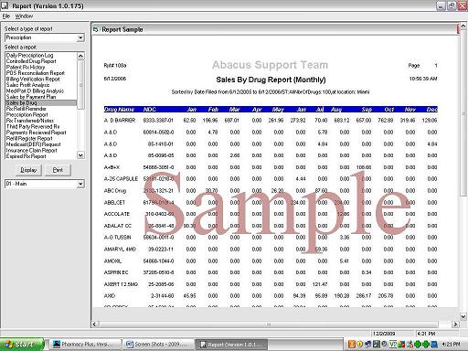Click the Report taskbar item
The image size is (468, 351).
tap(231, 345)
